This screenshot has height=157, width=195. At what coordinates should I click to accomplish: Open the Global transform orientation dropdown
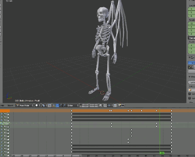coord(72,105)
